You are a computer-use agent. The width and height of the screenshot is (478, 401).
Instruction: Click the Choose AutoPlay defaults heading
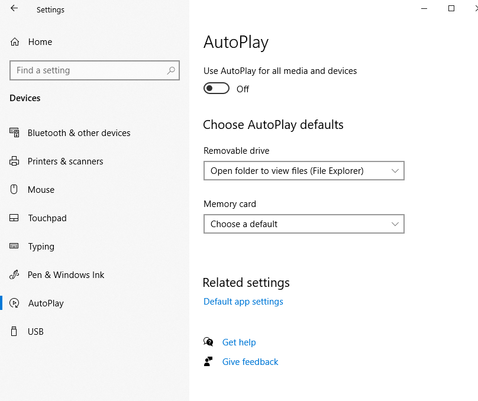click(273, 125)
